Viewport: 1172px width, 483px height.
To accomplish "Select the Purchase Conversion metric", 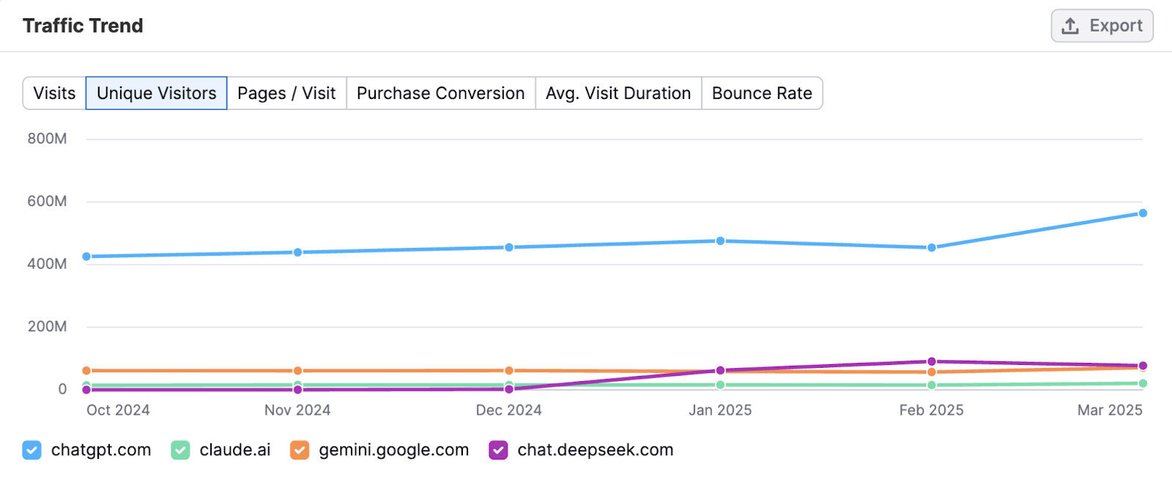I will 439,93.
